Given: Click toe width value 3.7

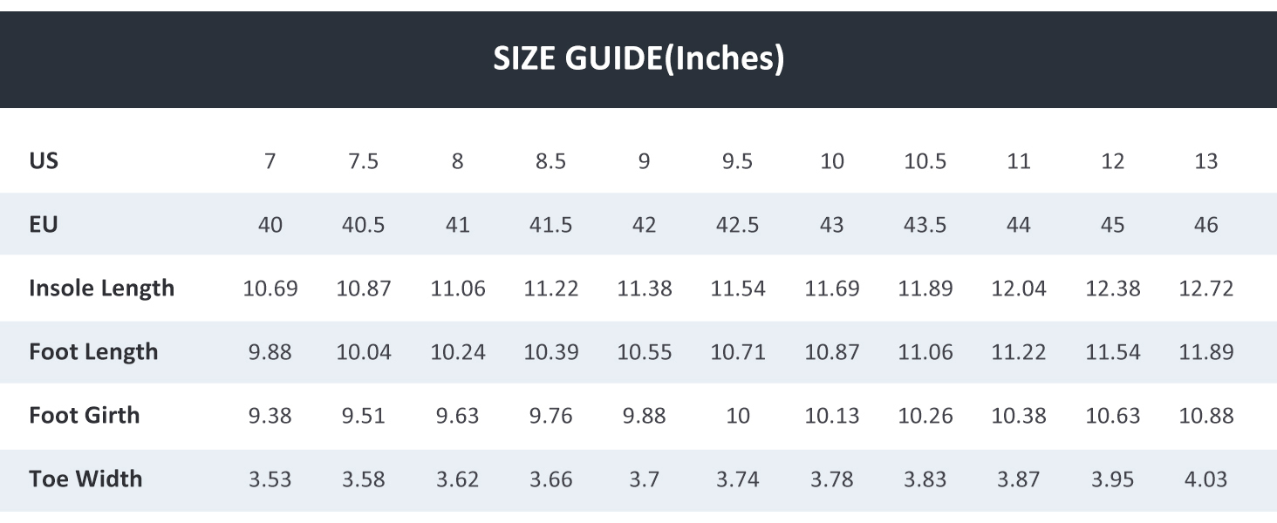Looking at the screenshot, I should (644, 479).
